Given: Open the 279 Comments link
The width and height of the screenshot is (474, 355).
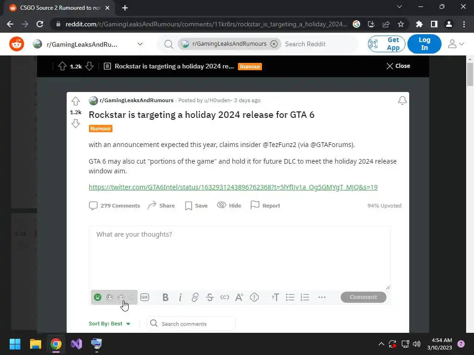Looking at the screenshot, I should pos(115,206).
